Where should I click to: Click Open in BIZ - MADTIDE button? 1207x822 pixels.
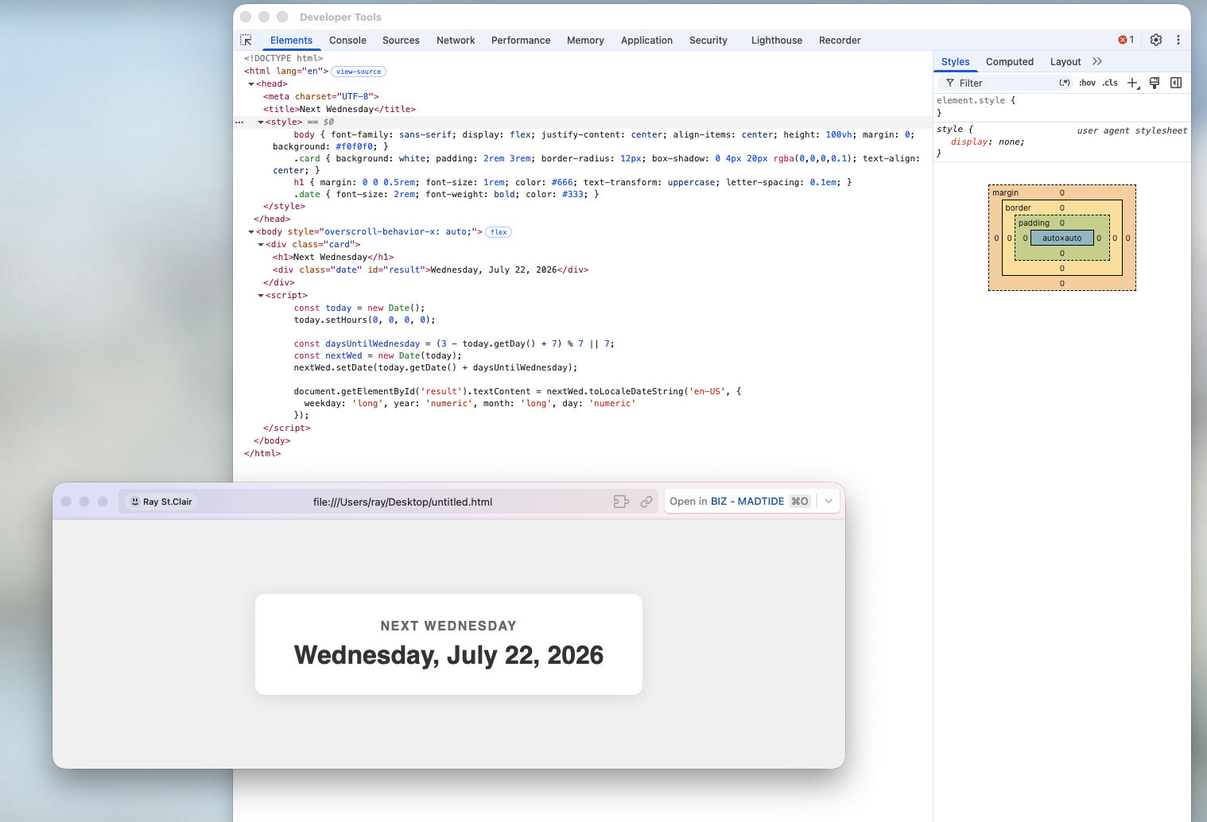click(739, 502)
